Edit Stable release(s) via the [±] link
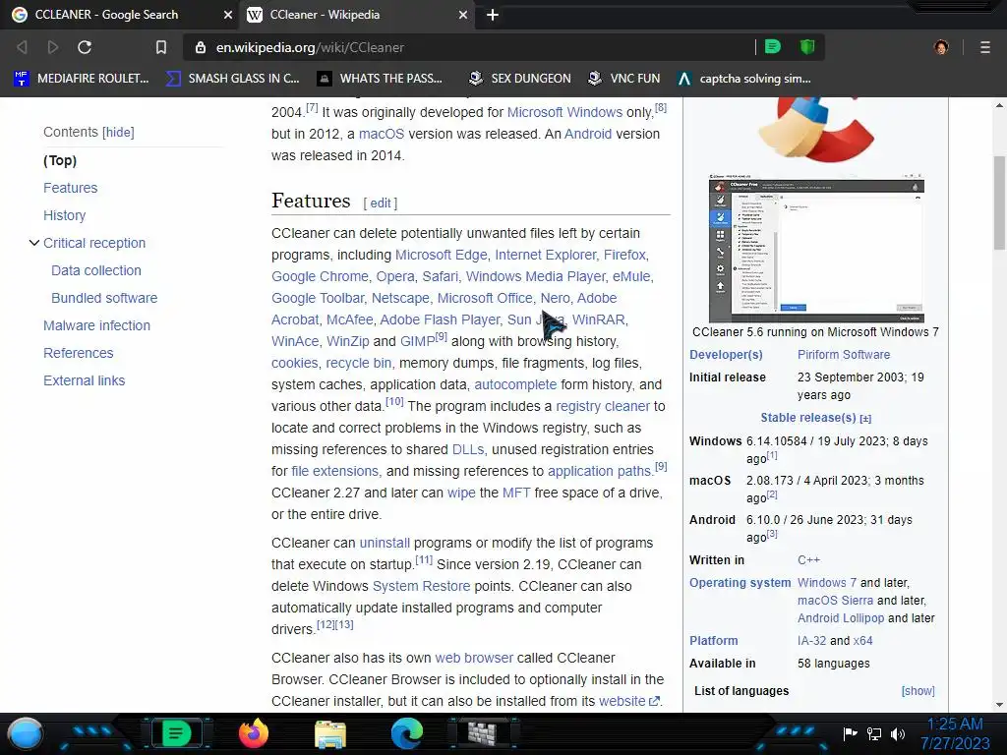The image size is (1007, 755). [x=865, y=419]
